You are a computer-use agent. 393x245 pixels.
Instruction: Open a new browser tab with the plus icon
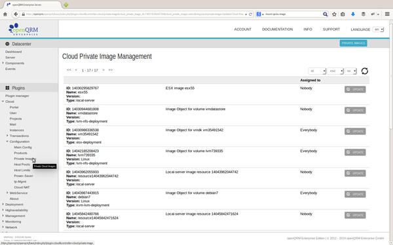tap(65, 5)
